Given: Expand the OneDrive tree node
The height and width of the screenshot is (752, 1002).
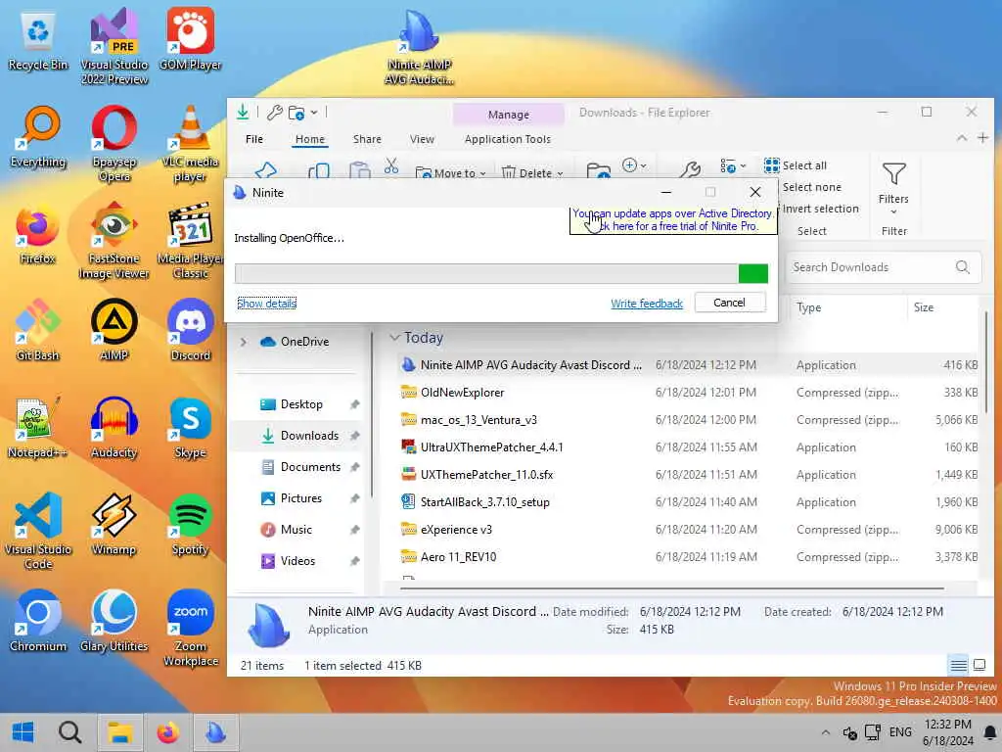Looking at the screenshot, I should [243, 342].
